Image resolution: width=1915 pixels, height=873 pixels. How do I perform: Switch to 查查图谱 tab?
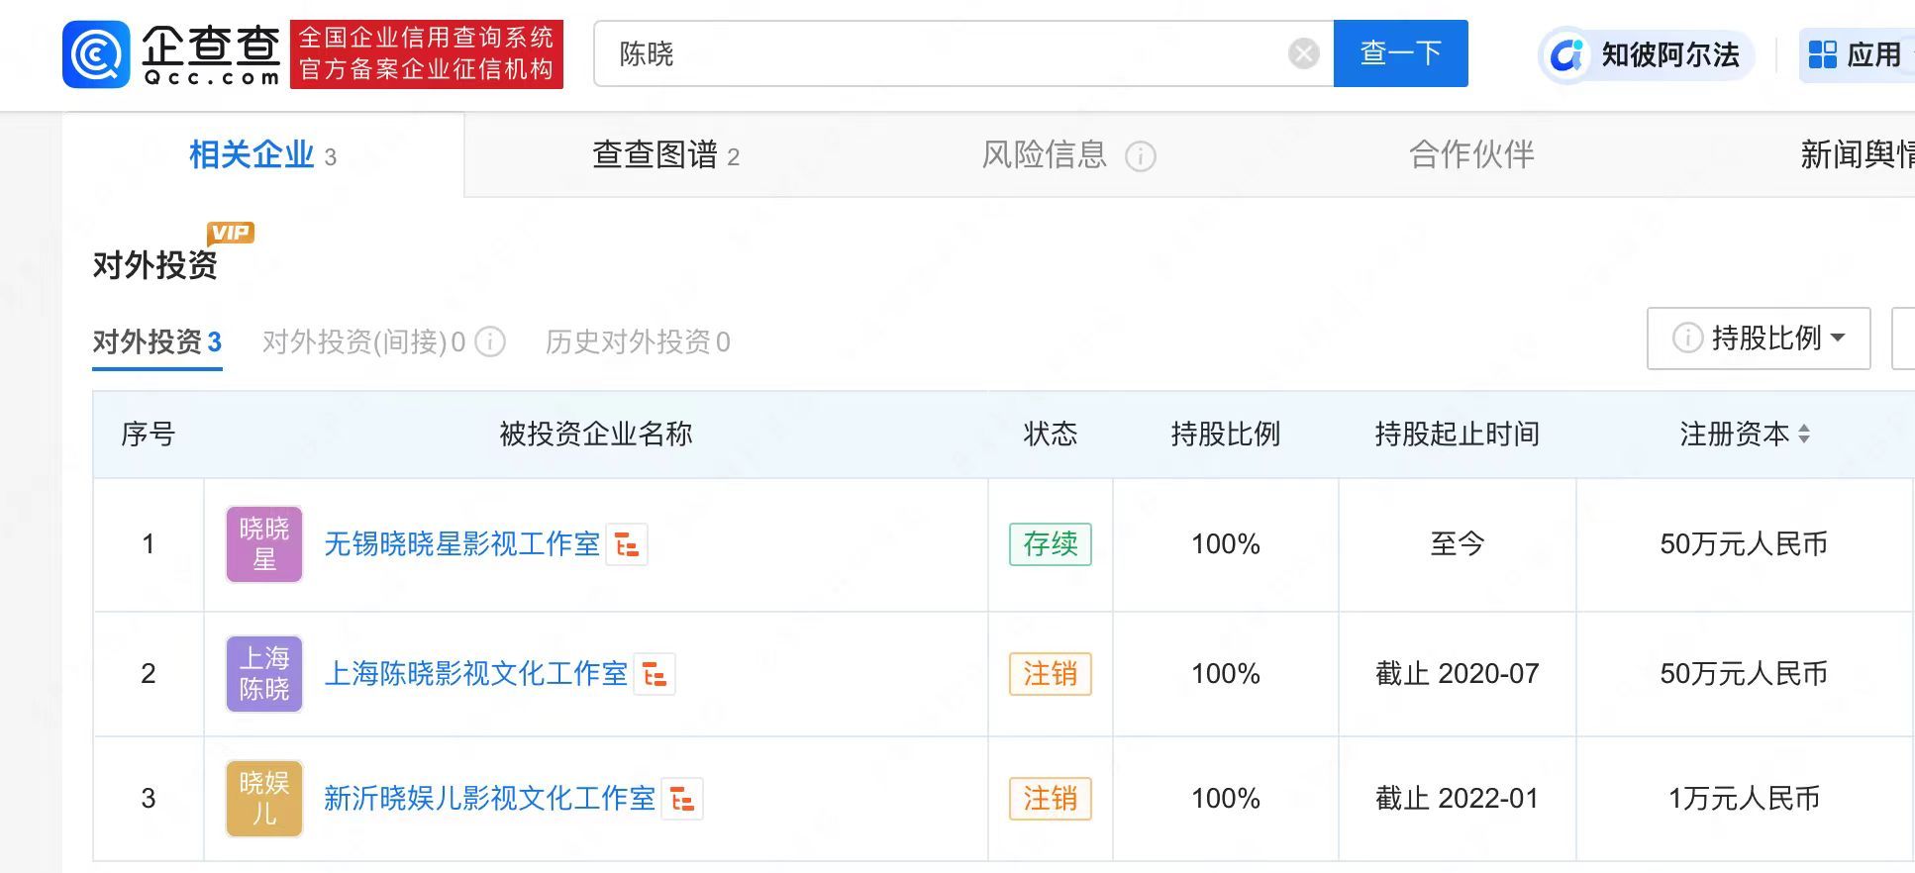pyautogui.click(x=664, y=155)
